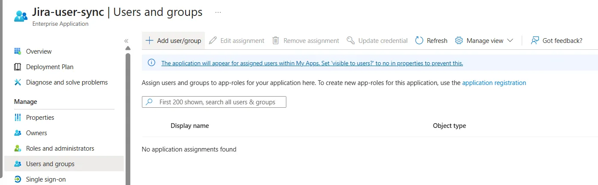Click the trash Remove assignment icon

point(276,41)
